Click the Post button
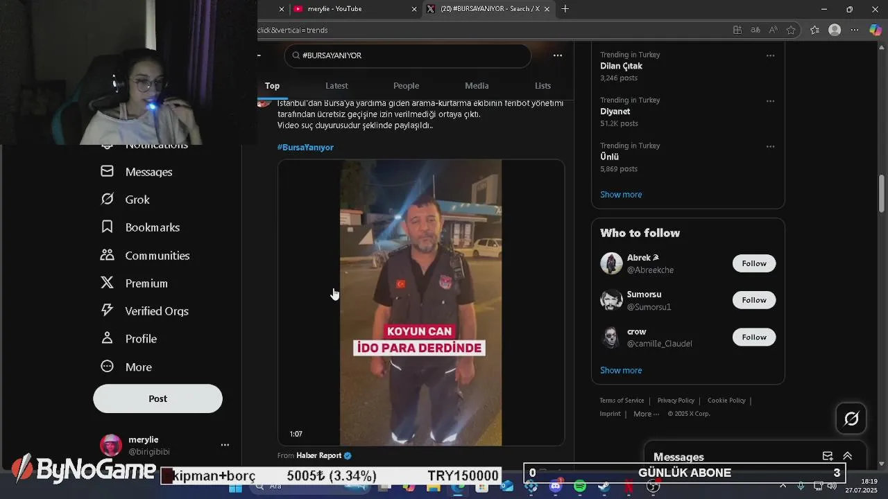888x499 pixels. (157, 399)
